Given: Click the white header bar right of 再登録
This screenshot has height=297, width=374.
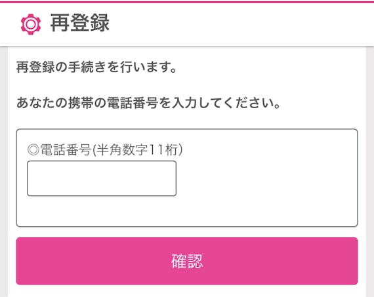Looking at the screenshot, I should (239, 24).
